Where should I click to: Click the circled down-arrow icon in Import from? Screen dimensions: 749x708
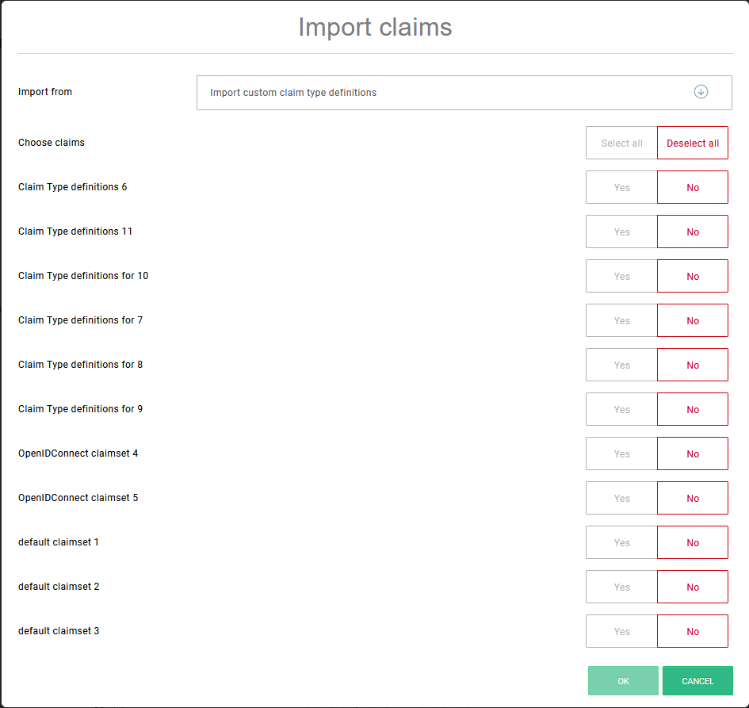click(x=701, y=92)
